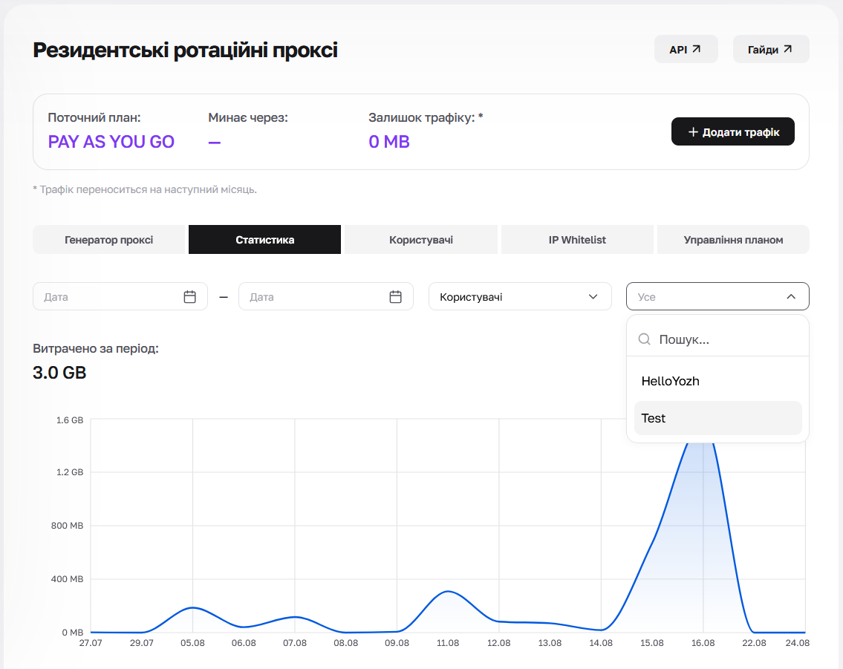The width and height of the screenshot is (843, 669).
Task: Collapse the Усе dropdown chevron
Action: tap(791, 296)
